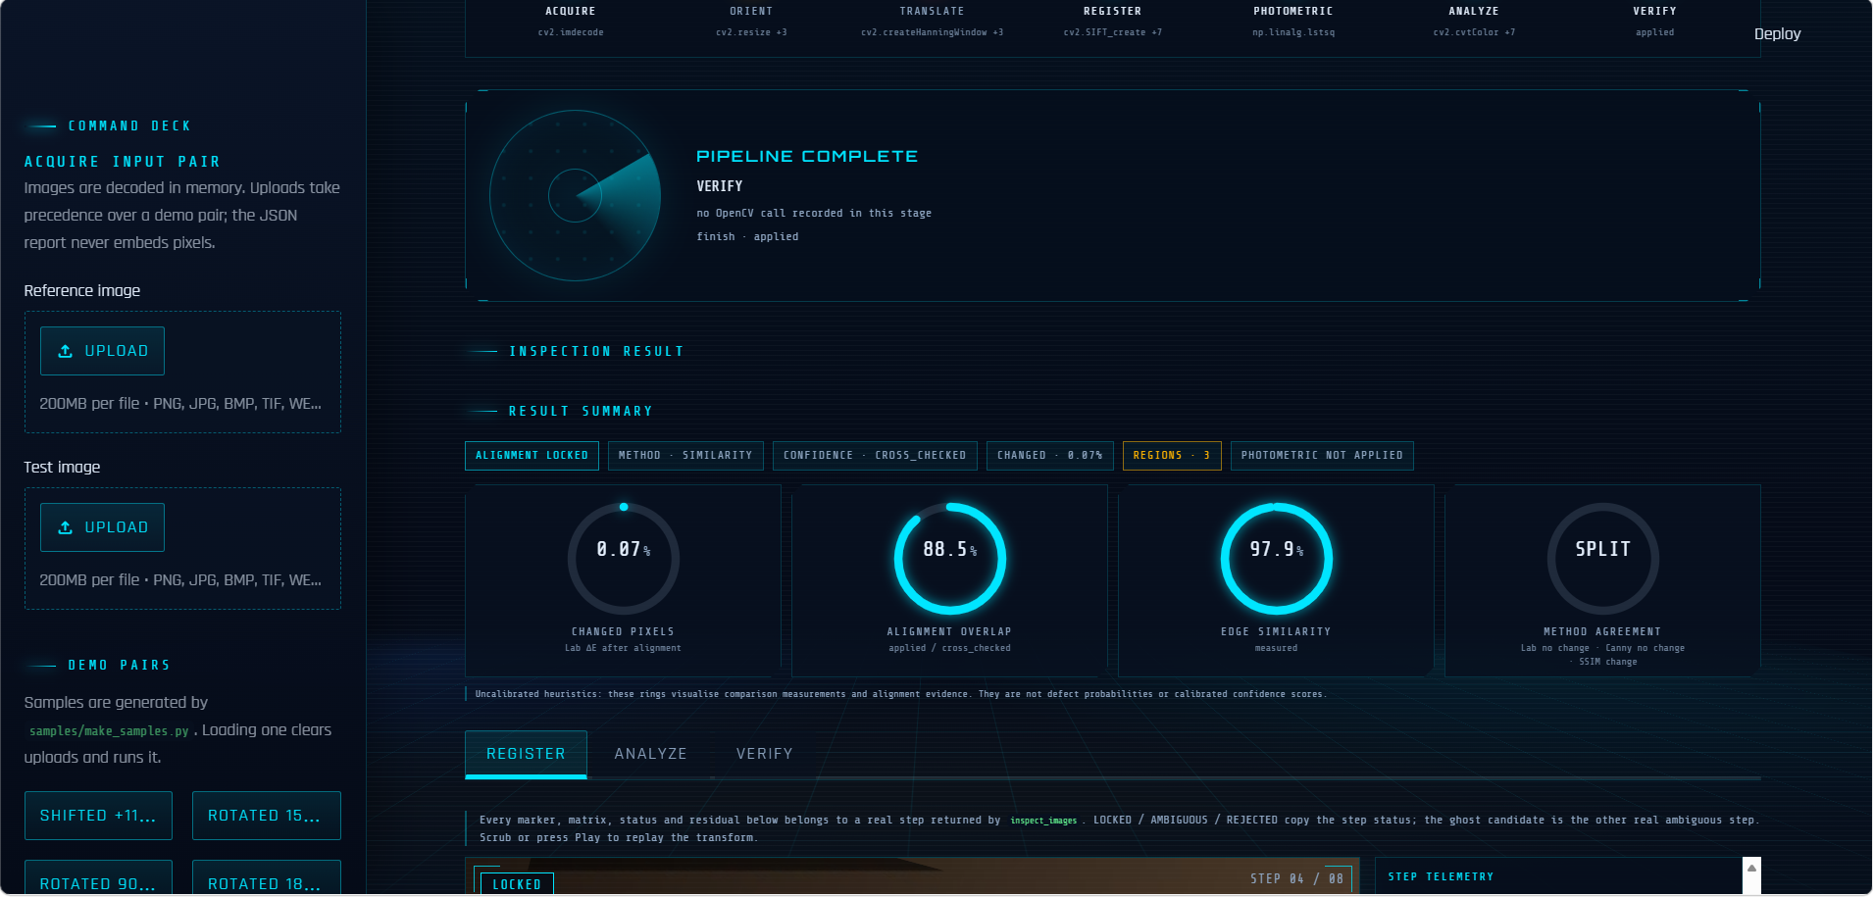Click the 97.9% edge similarity ring
This screenshot has height=897, width=1874.
pyautogui.click(x=1277, y=559)
